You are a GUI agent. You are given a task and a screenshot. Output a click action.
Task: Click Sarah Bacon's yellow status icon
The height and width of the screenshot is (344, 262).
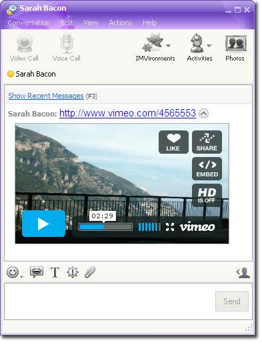(11, 74)
